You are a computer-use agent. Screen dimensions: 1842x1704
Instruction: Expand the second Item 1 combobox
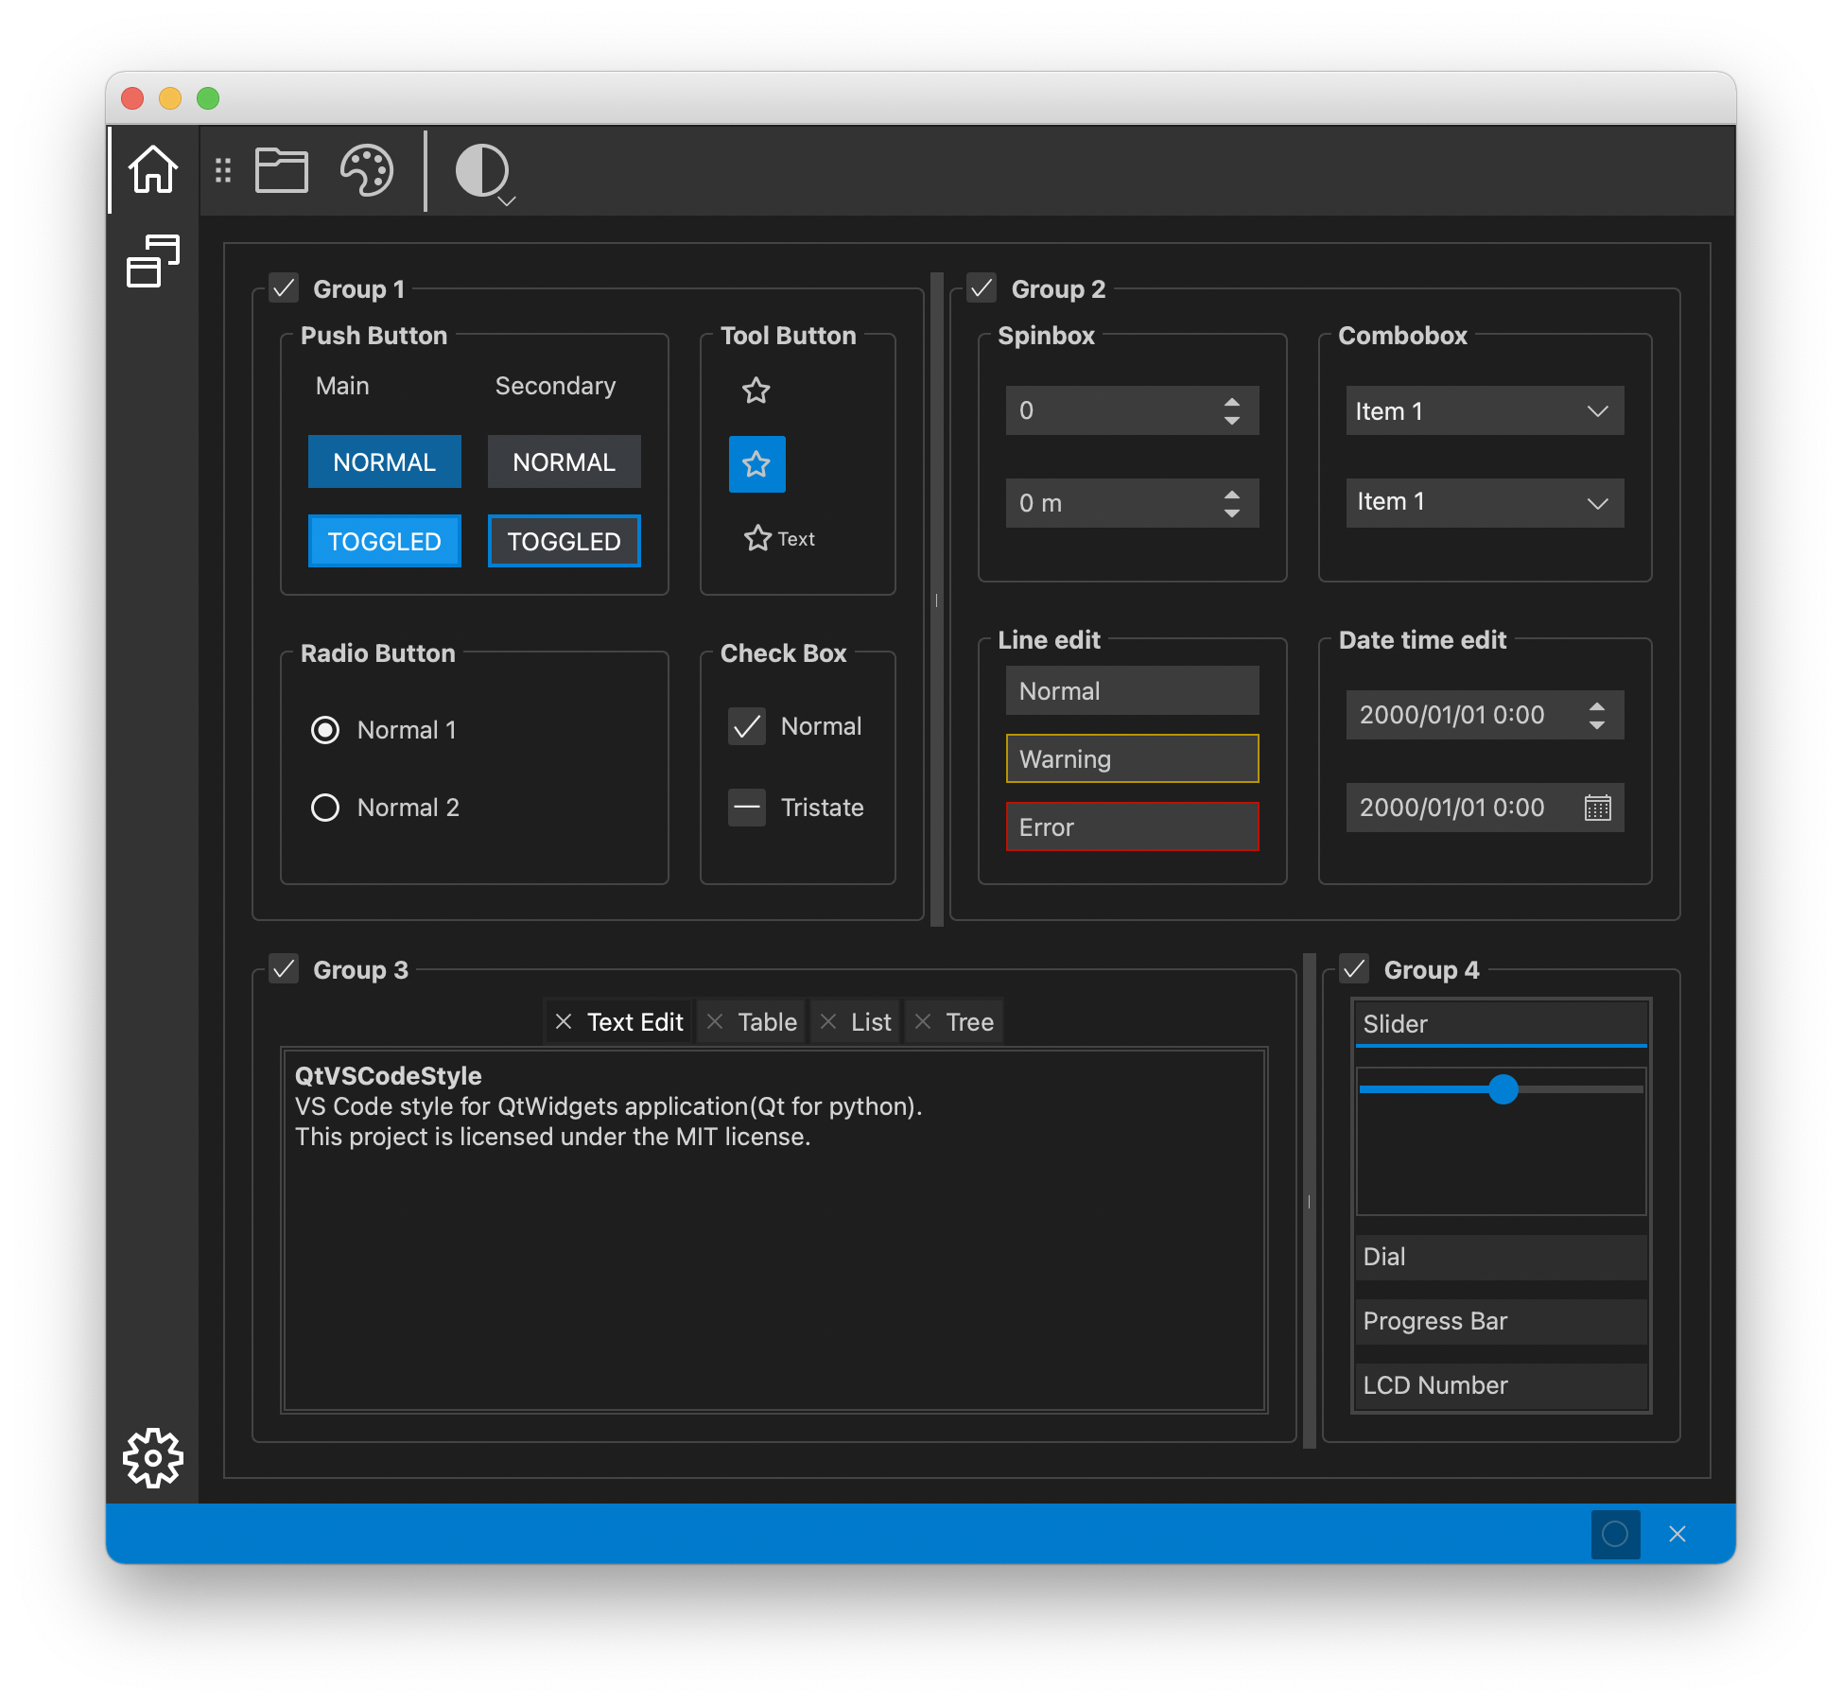tap(1485, 503)
